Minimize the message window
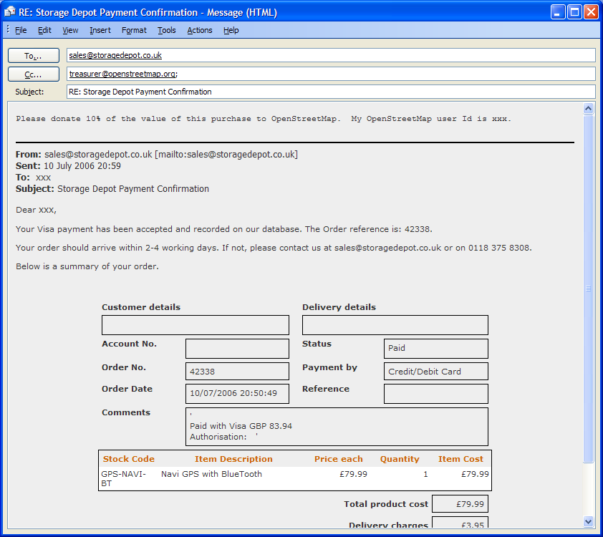 point(557,12)
